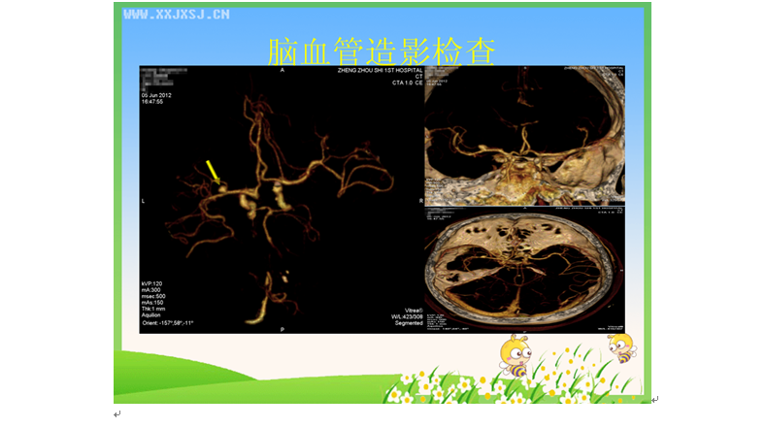The height and width of the screenshot is (428, 766).
Task: Click the paragraph mark below the slide's left corner
Action: pyautogui.click(x=117, y=414)
